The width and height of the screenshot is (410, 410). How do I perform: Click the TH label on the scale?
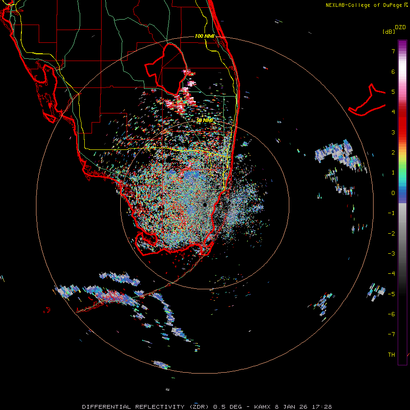(x=391, y=355)
